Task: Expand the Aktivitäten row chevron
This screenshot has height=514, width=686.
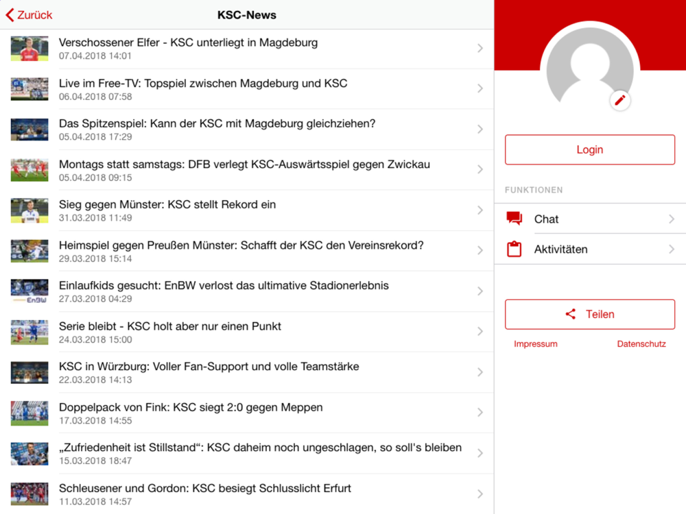Action: click(x=672, y=249)
